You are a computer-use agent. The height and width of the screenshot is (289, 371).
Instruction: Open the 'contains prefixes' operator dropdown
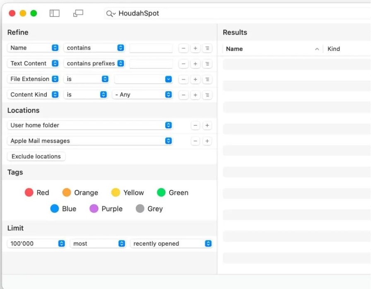coord(94,63)
